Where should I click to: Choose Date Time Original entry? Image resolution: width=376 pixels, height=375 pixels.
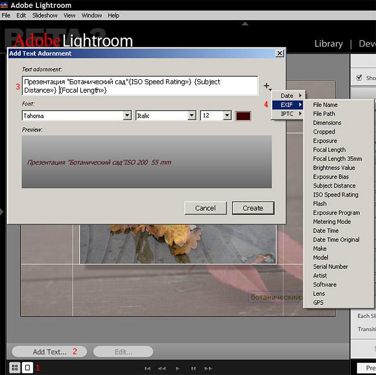[x=336, y=239]
